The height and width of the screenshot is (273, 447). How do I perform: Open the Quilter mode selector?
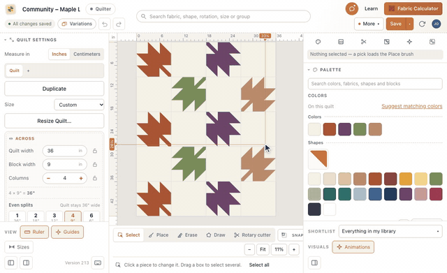tap(101, 9)
